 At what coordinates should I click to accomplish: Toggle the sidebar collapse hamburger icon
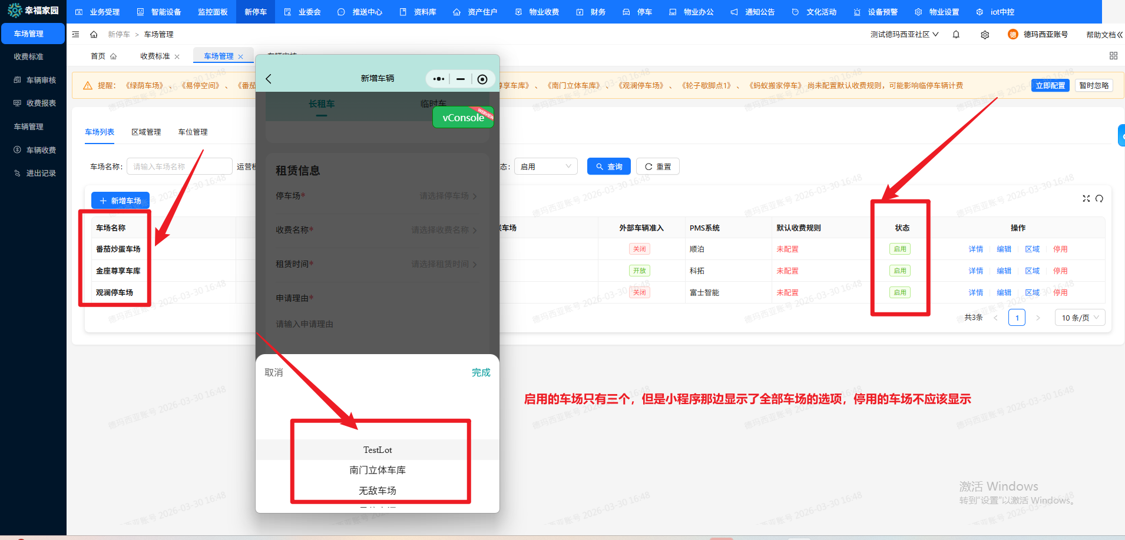(x=75, y=35)
